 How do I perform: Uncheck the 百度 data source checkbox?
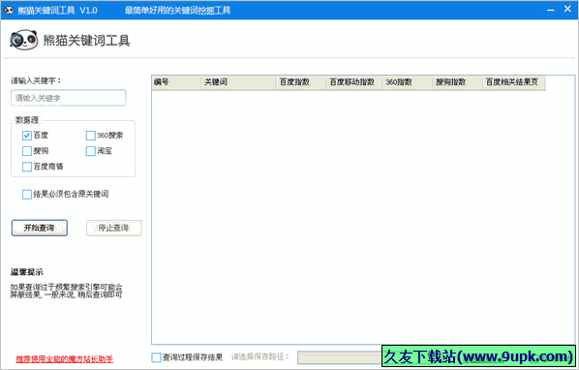pyautogui.click(x=26, y=136)
